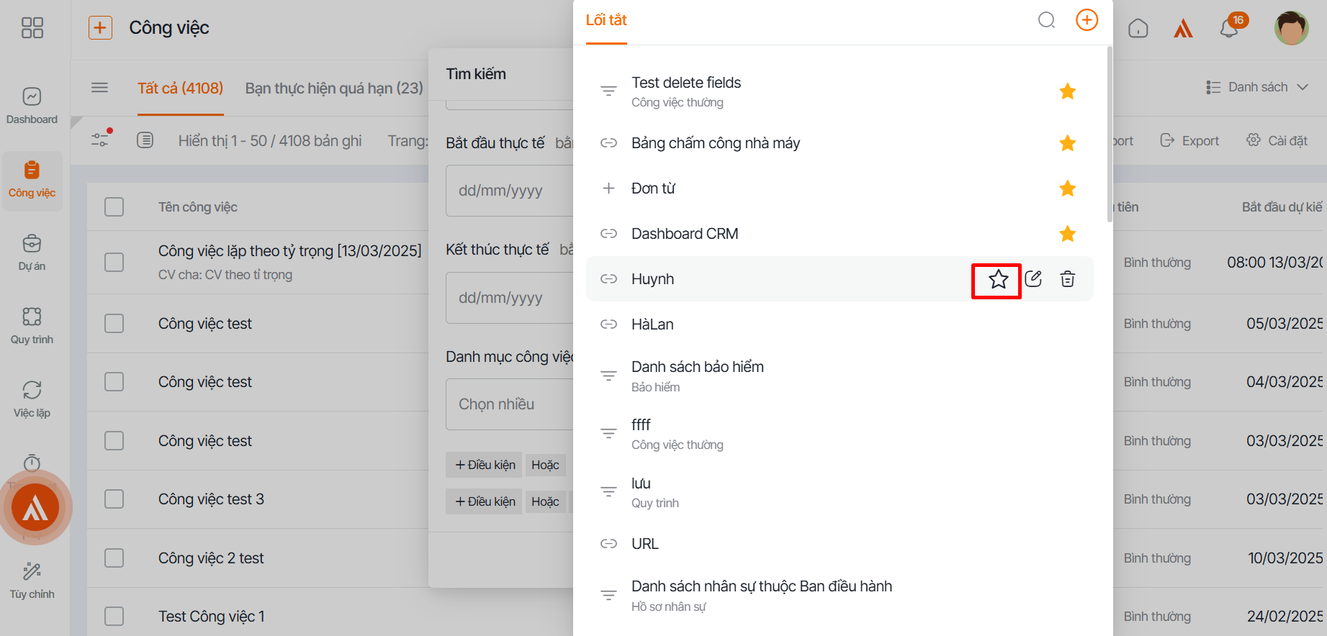Delete the Huynh shortcut
The image size is (1327, 636).
coord(1068,279)
